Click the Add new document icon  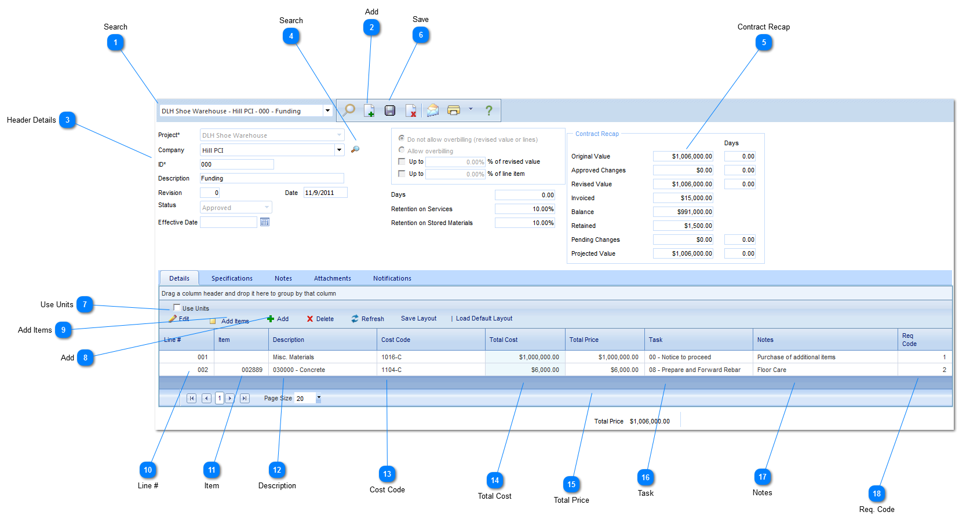pos(369,110)
